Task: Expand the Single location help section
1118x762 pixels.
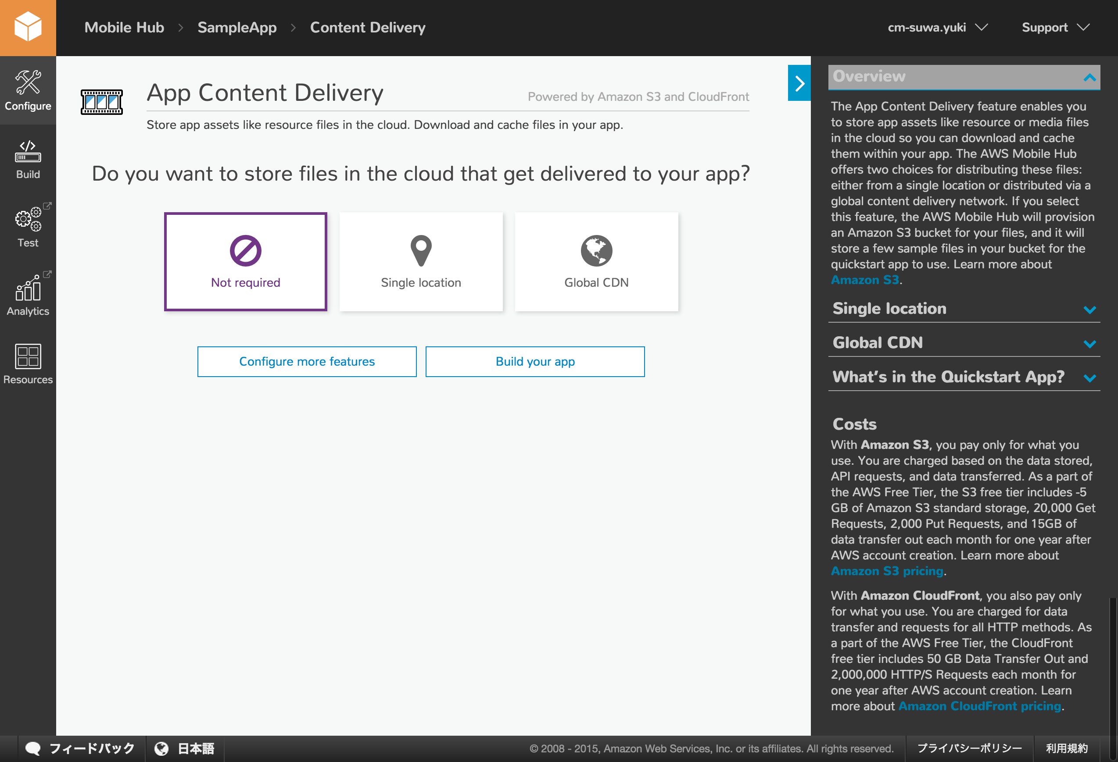Action: pyautogui.click(x=964, y=309)
